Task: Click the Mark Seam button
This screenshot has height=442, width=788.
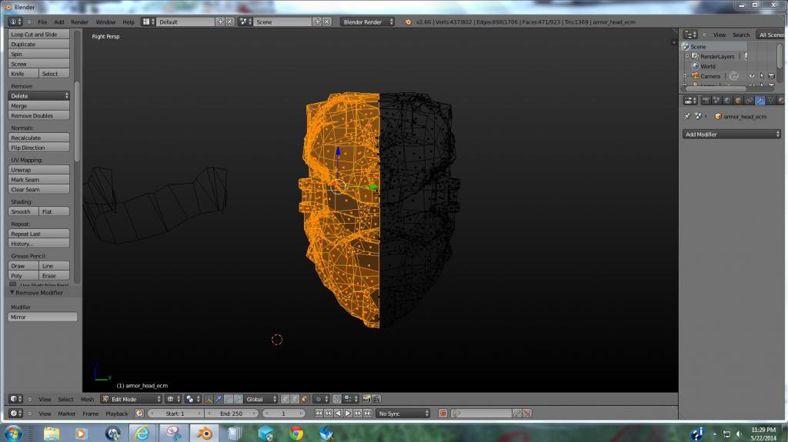Action: click(38, 180)
